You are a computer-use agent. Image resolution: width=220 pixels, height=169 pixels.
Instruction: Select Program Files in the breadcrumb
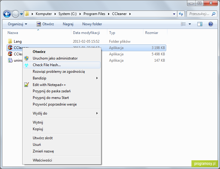coord(94,14)
